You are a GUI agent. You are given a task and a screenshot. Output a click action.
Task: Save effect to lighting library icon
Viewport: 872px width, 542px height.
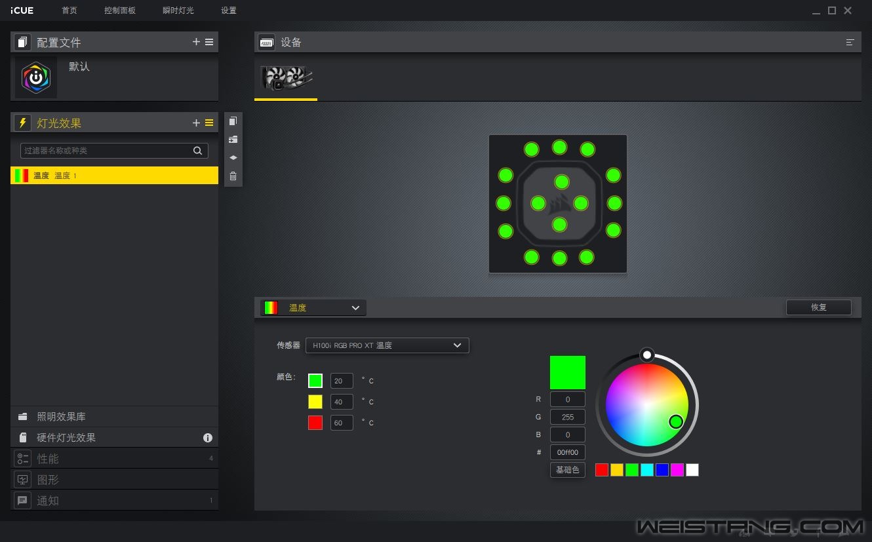click(233, 140)
